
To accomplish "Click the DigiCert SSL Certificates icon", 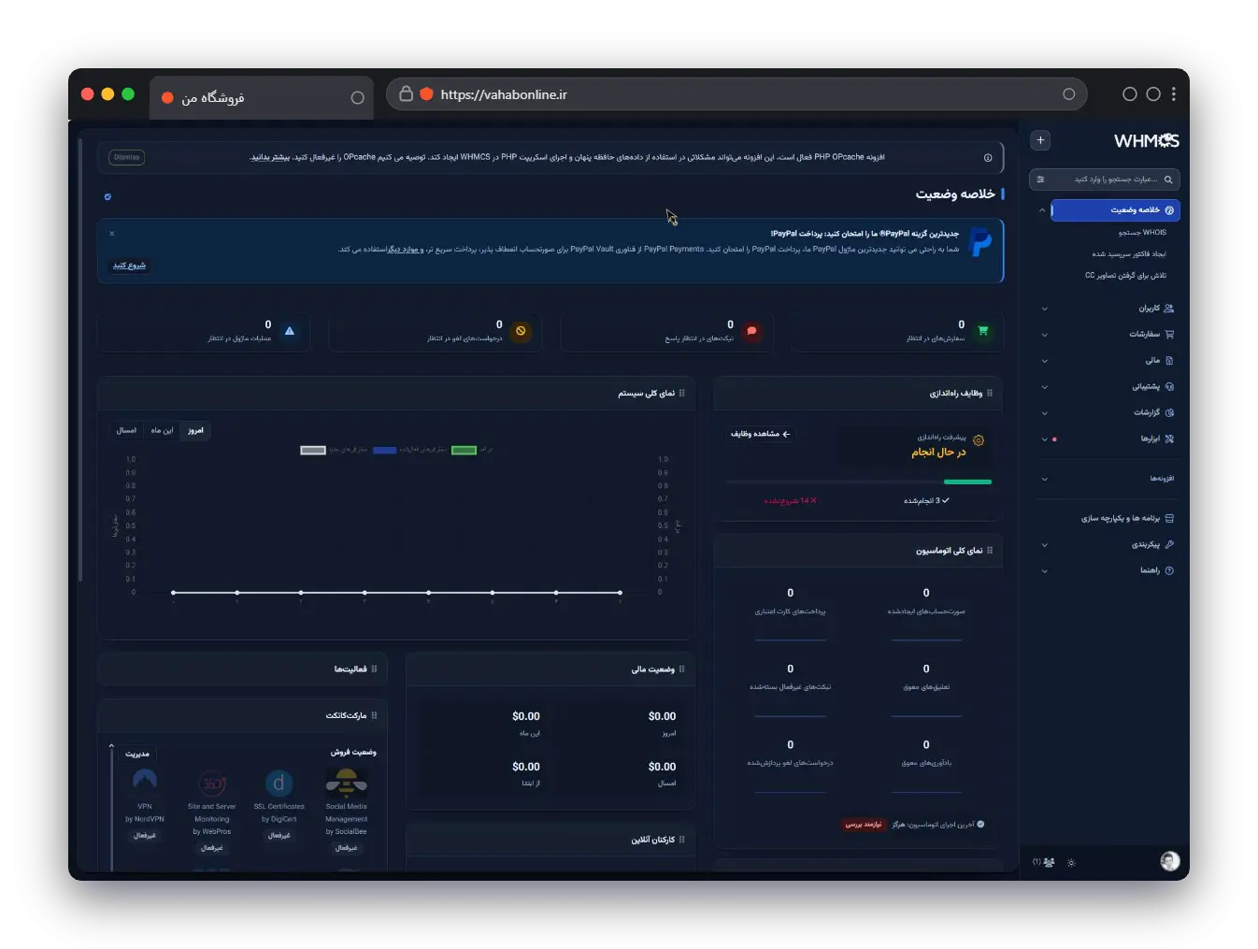I will [279, 784].
